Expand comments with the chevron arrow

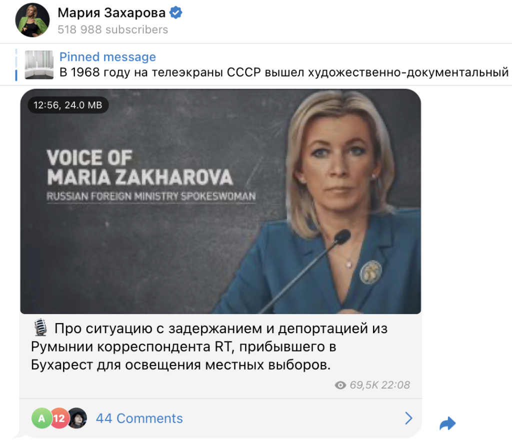pos(408,418)
